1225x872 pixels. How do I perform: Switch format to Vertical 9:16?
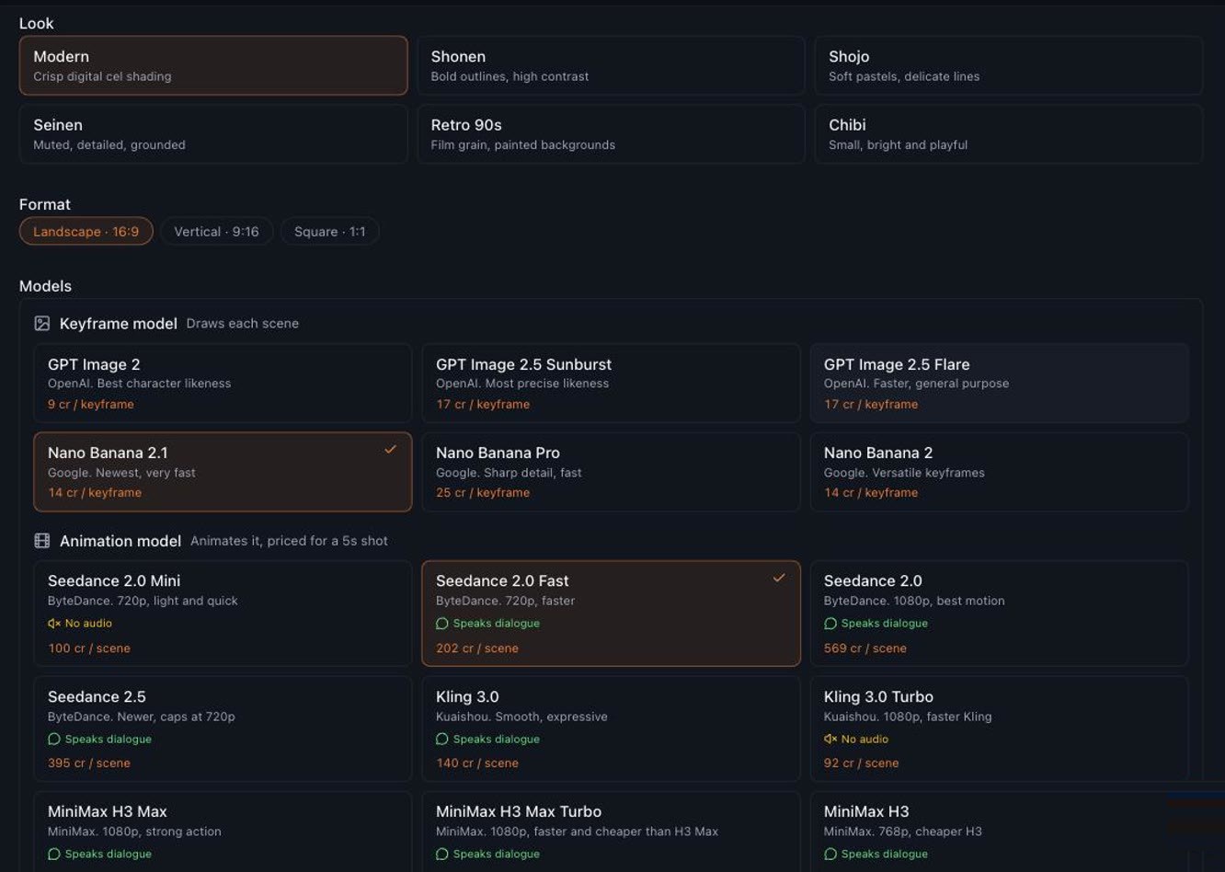(x=217, y=232)
